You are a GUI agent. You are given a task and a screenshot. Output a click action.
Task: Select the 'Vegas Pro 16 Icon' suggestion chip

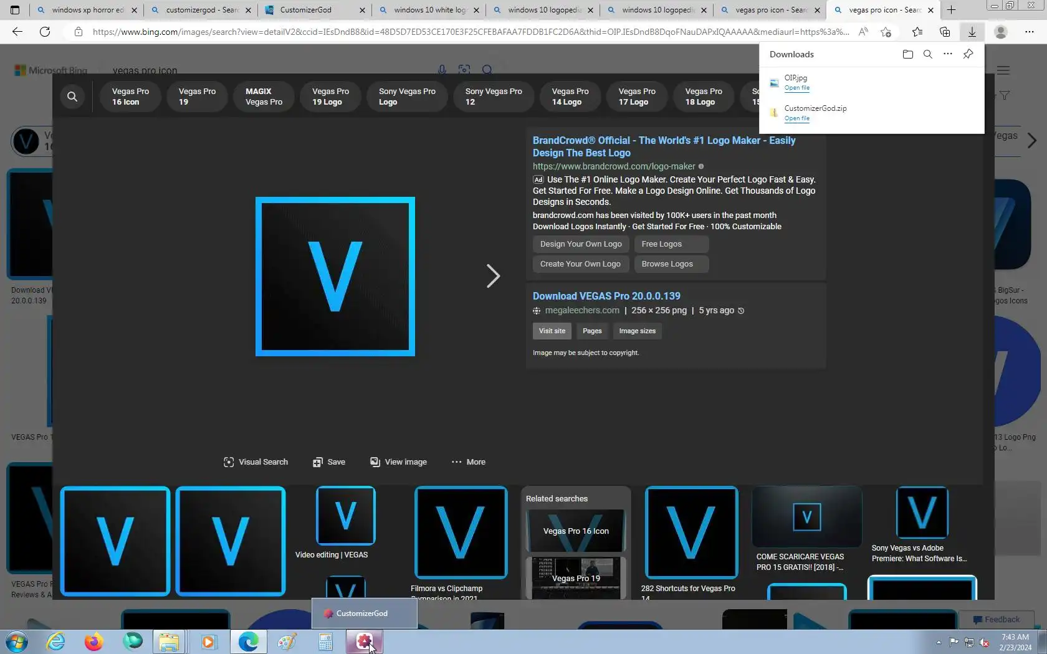point(130,97)
